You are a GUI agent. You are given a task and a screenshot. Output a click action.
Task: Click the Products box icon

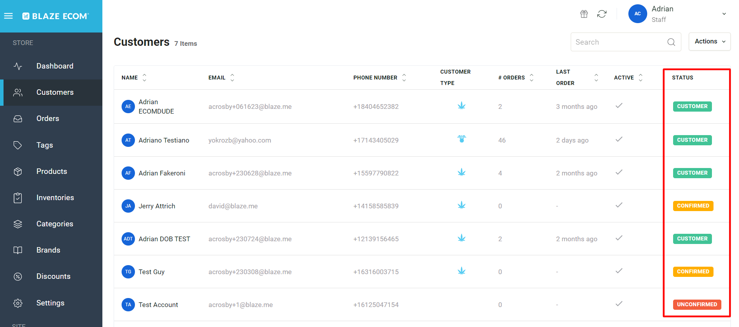click(18, 172)
